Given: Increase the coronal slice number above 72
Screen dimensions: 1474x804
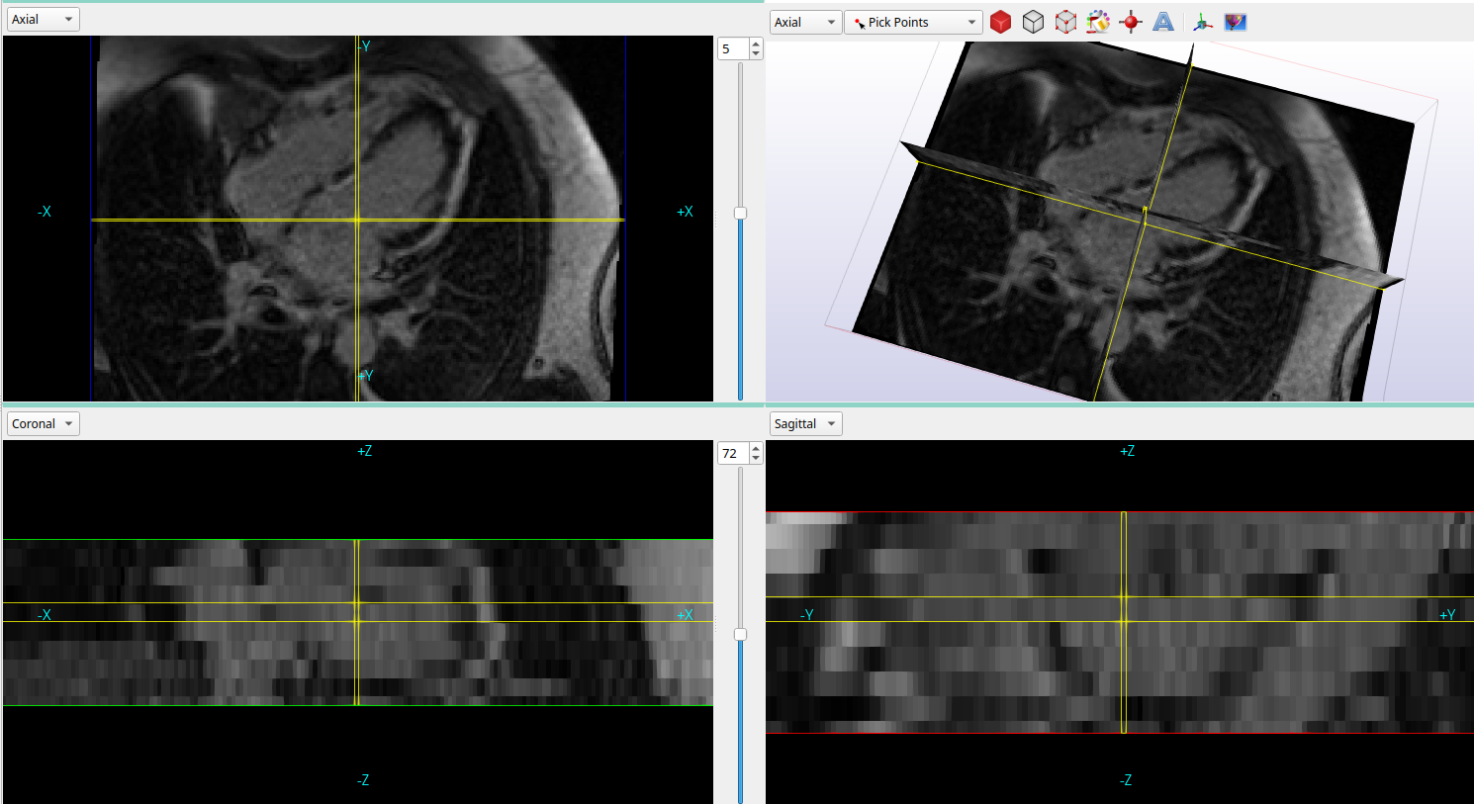Looking at the screenshot, I should tap(756, 448).
